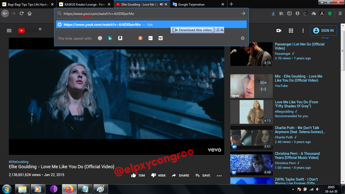Image resolution: width=345 pixels, height=194 pixels.
Task: Close the Download this video popup
Action: (x=222, y=30)
